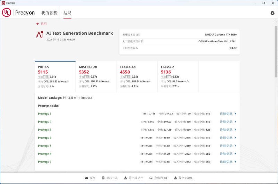Click the document icon for 显示日志
Viewport: 278px width, 184px height.
click(x=103, y=178)
